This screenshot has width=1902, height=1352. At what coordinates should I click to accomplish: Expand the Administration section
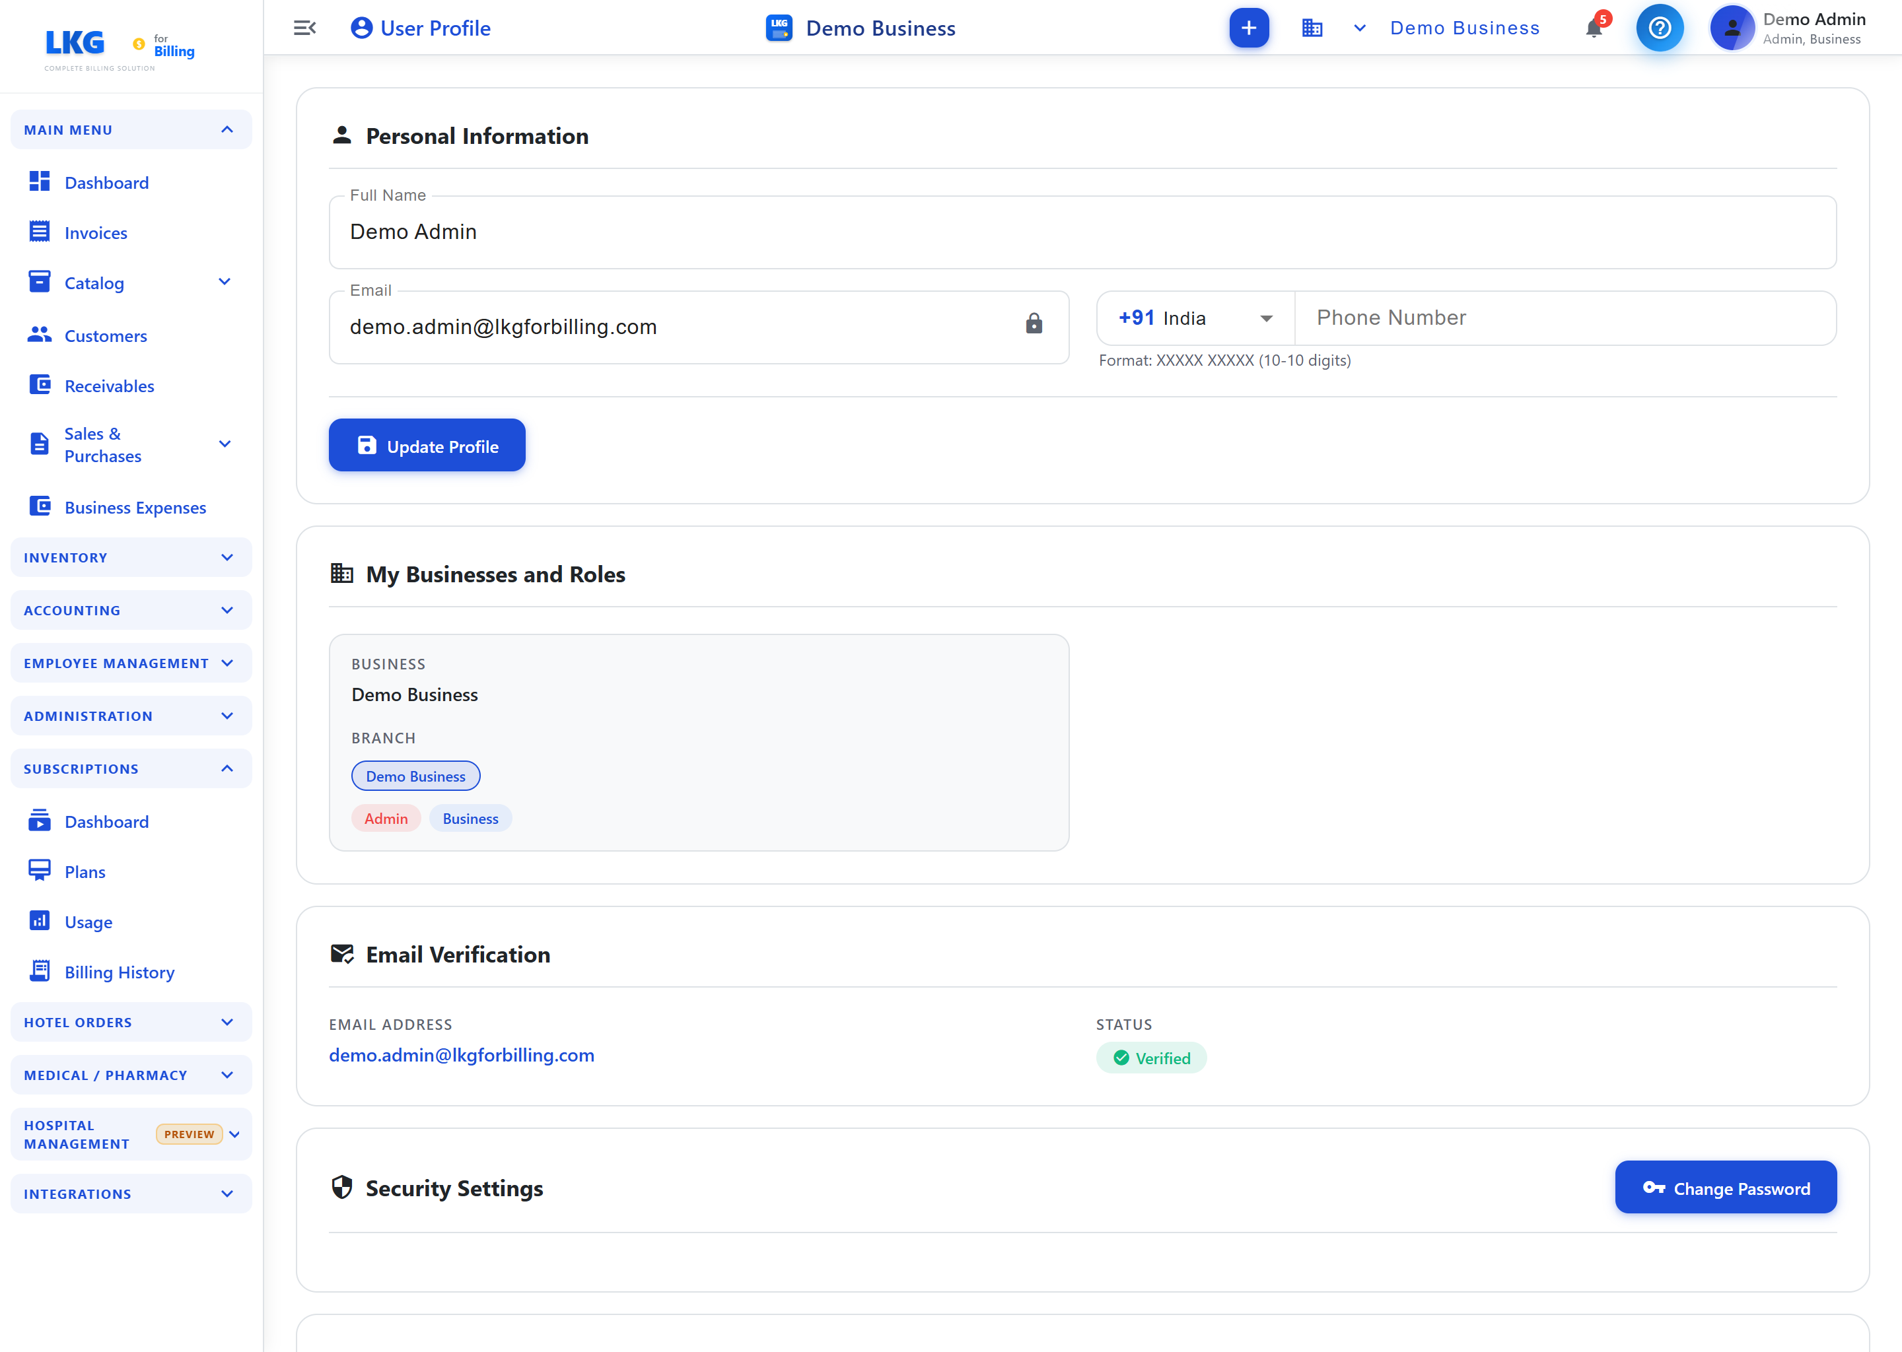pos(131,715)
